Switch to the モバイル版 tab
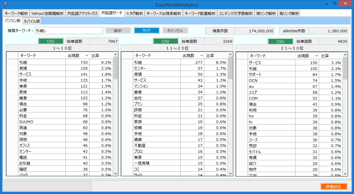 tap(32, 21)
